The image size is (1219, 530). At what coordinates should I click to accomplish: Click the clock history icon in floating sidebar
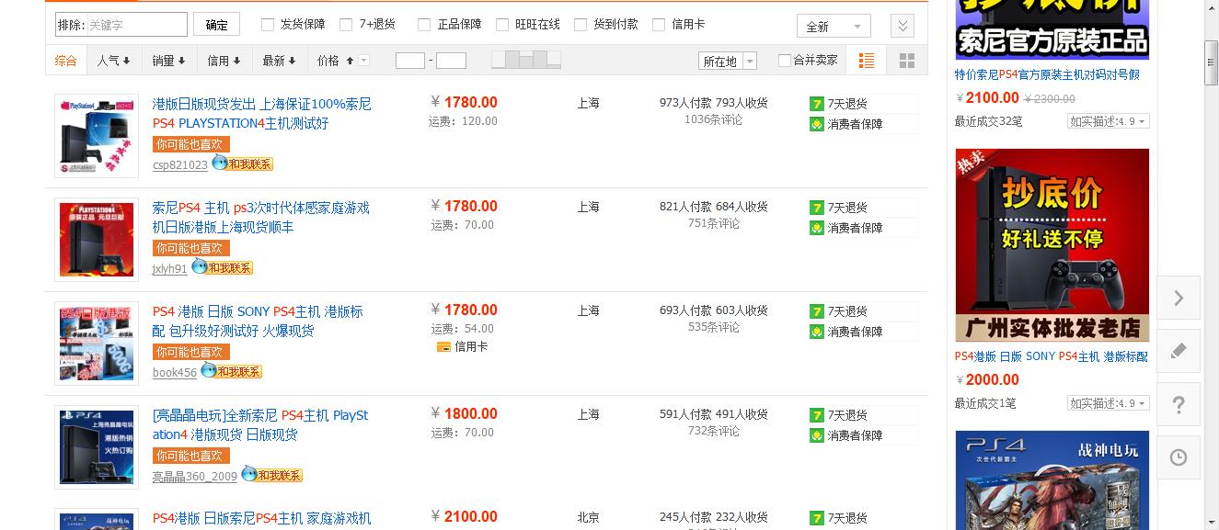[x=1179, y=457]
